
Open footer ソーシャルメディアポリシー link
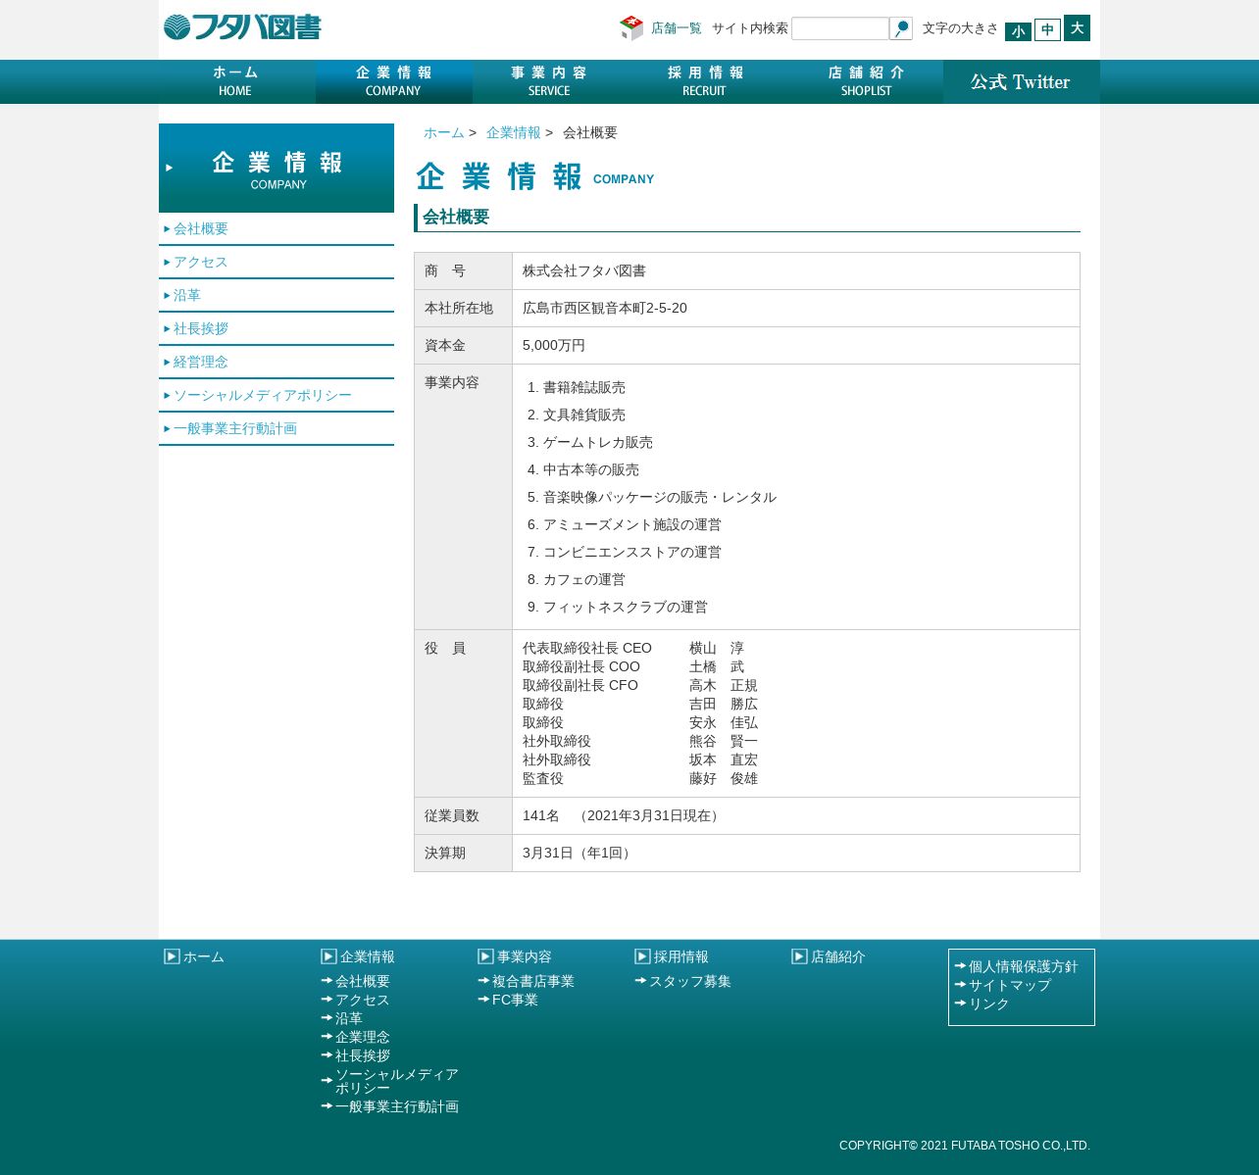pyautogui.click(x=397, y=1081)
